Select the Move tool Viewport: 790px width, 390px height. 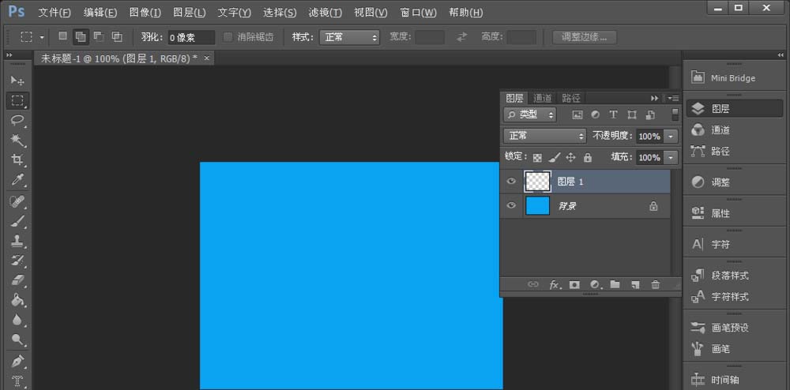coord(17,81)
